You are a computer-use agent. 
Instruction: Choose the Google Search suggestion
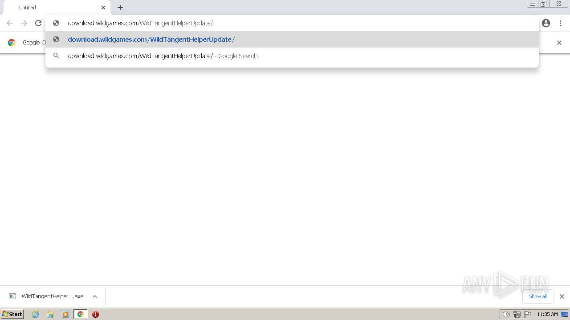coord(292,56)
